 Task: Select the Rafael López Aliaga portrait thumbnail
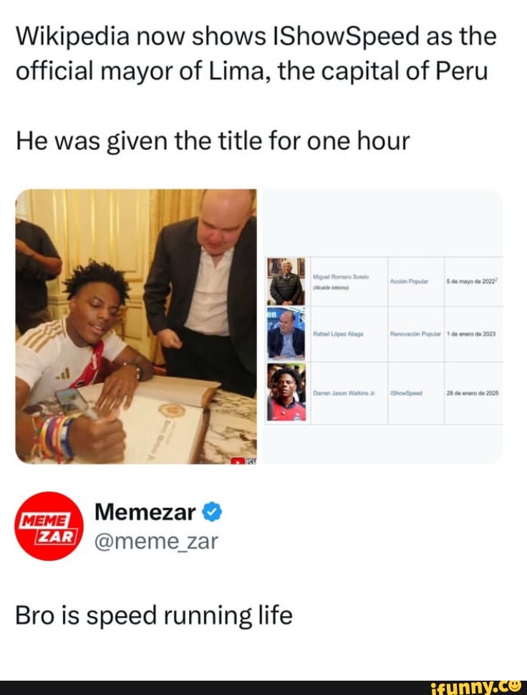(286, 334)
